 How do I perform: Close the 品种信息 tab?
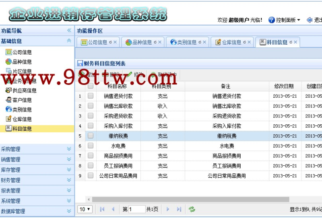click(160, 42)
